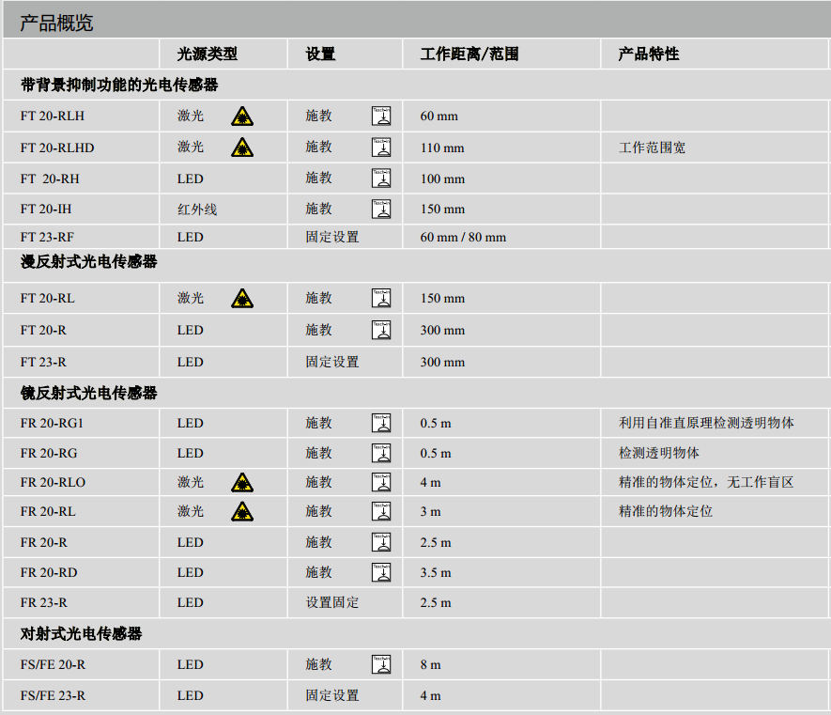Click the laser warning icon for FT 20-RLH
Viewport: 831px width, 715px height.
coord(242,117)
